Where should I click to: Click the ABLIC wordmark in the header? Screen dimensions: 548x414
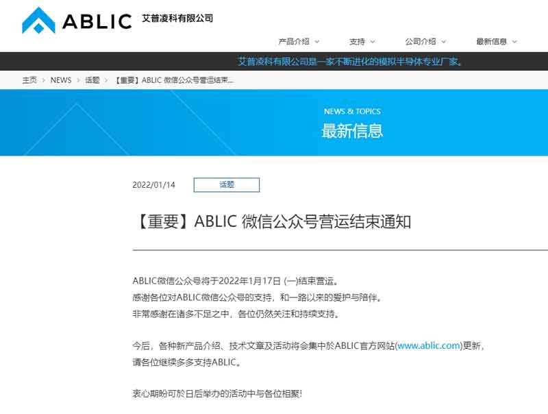point(96,19)
